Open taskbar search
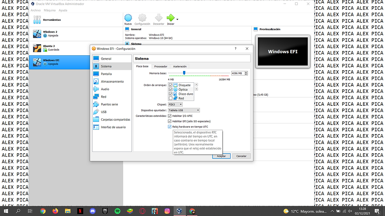The image size is (385, 216). [x=18, y=211]
